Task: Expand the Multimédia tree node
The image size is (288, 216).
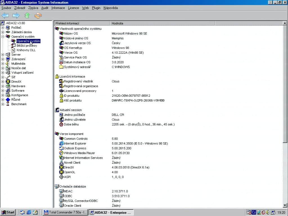Action: pos(3,64)
